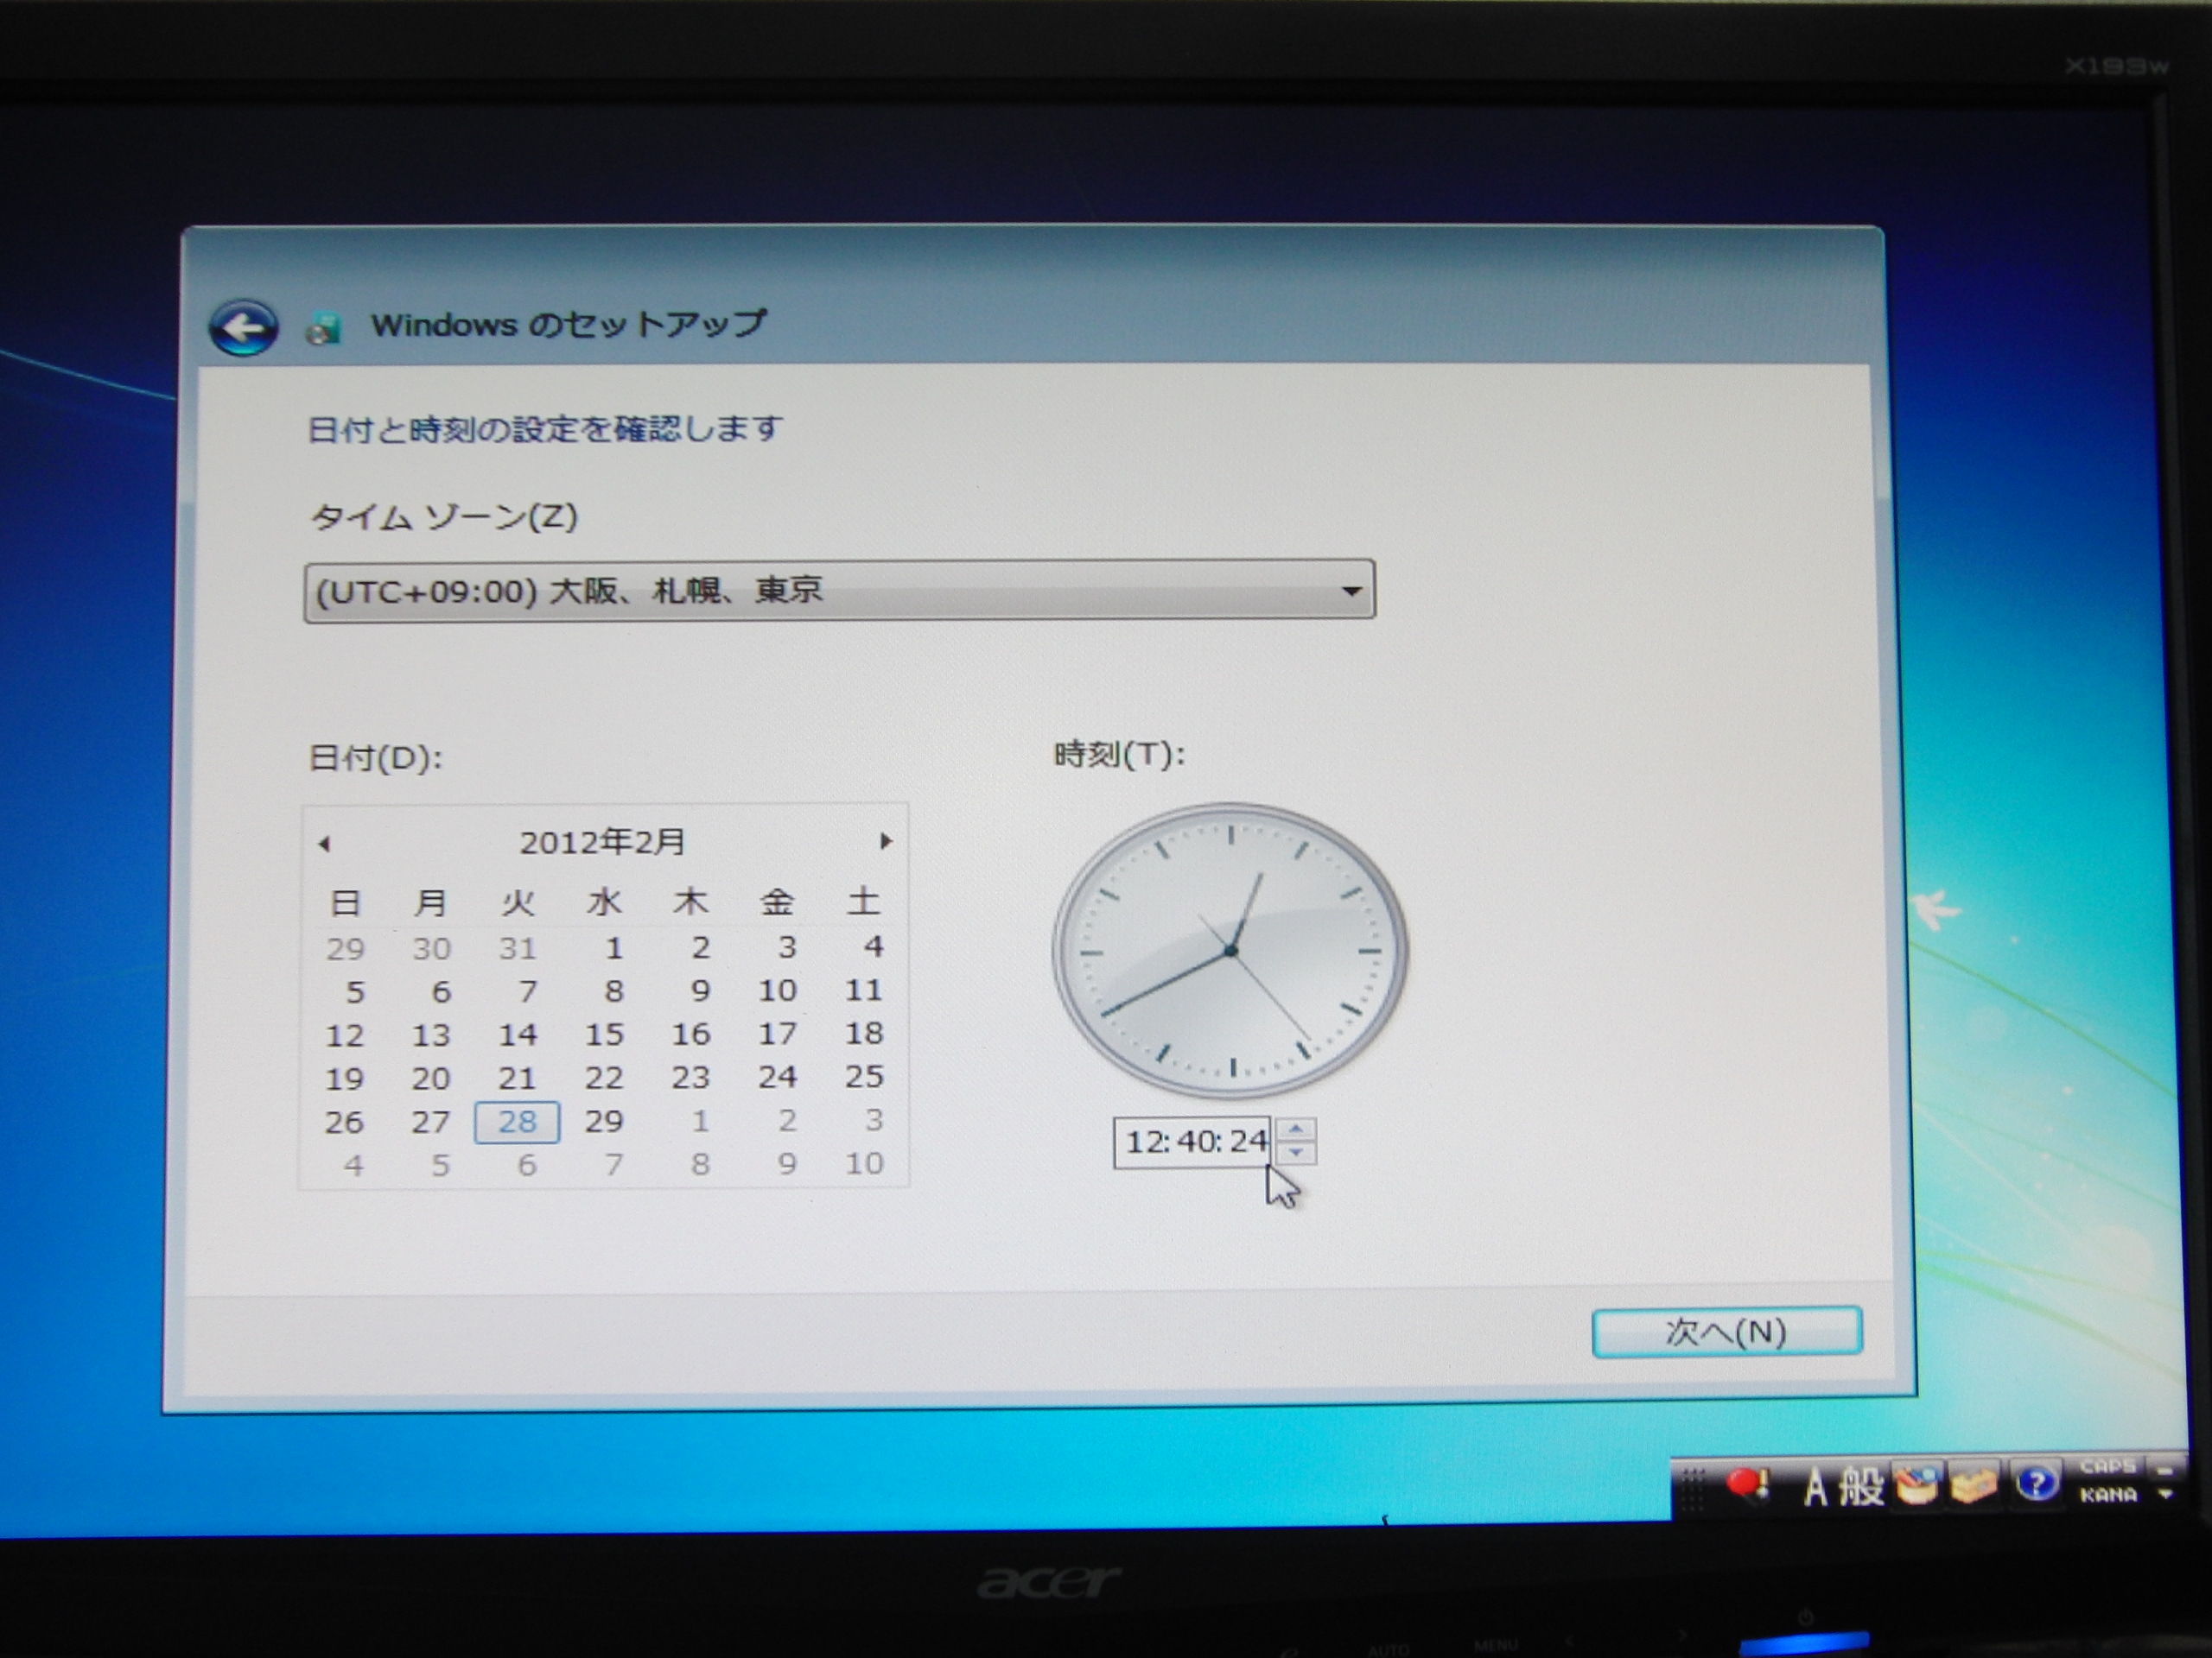Select February 20 in the calendar

(x=431, y=1079)
